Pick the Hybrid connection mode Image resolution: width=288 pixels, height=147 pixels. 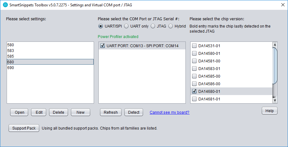[x=171, y=26]
